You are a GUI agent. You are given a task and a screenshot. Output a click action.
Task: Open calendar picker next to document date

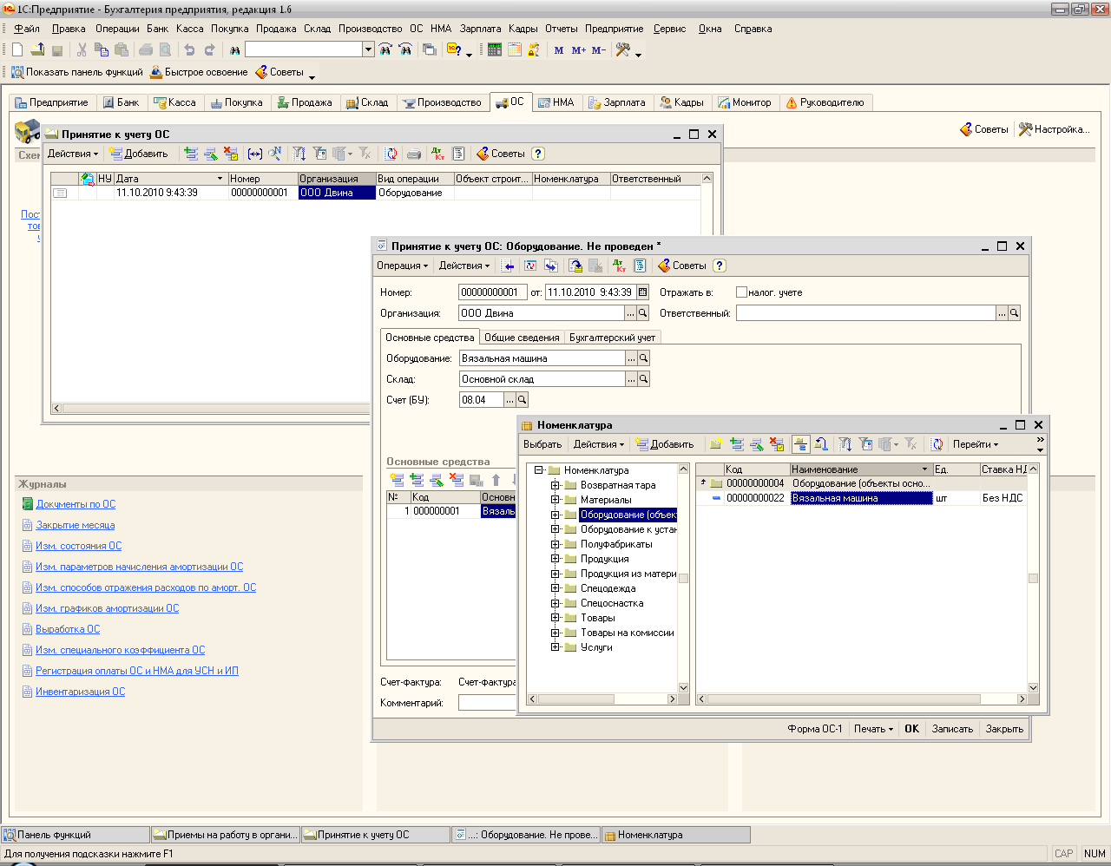pos(642,292)
